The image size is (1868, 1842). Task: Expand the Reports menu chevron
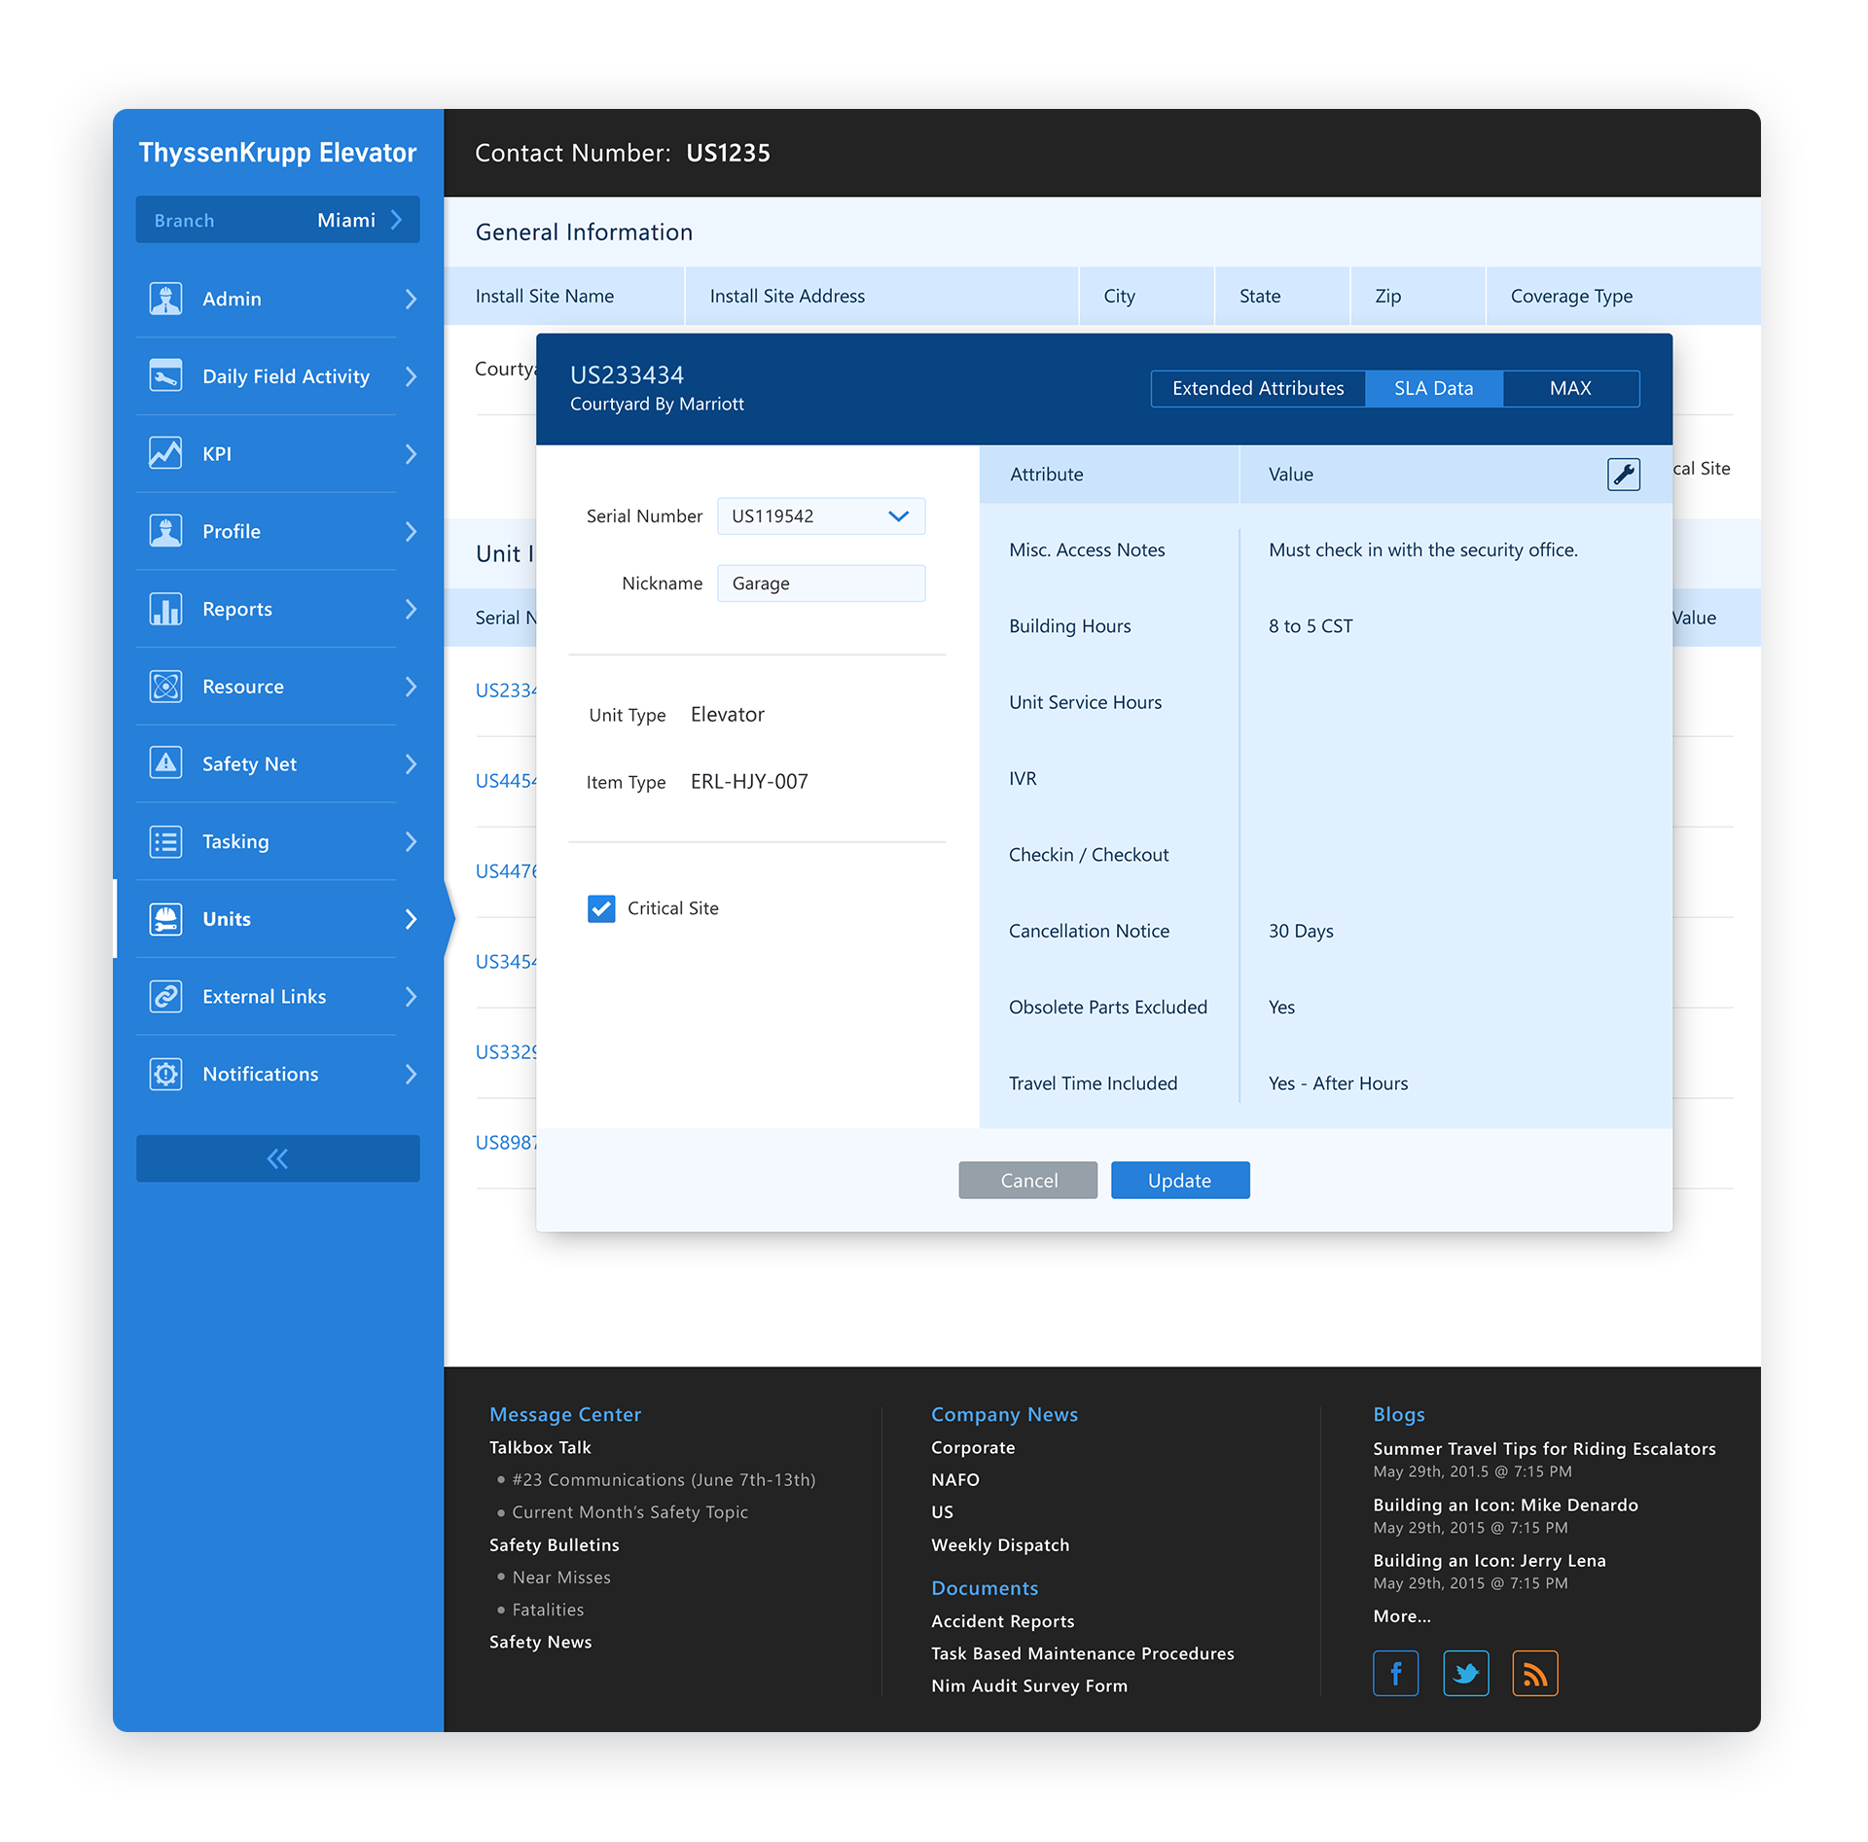[x=411, y=609]
